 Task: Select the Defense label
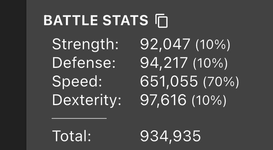point(84,63)
